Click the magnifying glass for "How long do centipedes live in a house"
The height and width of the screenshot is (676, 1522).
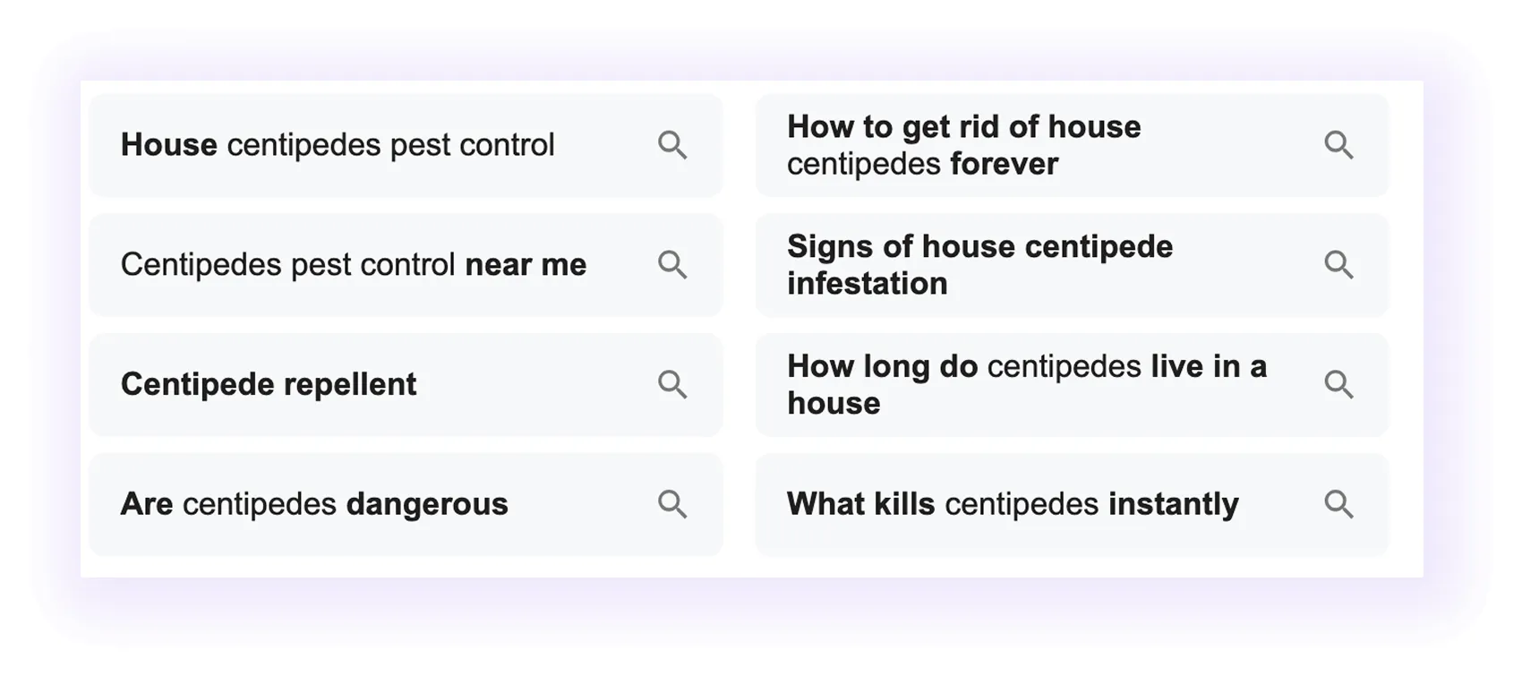pos(1340,385)
